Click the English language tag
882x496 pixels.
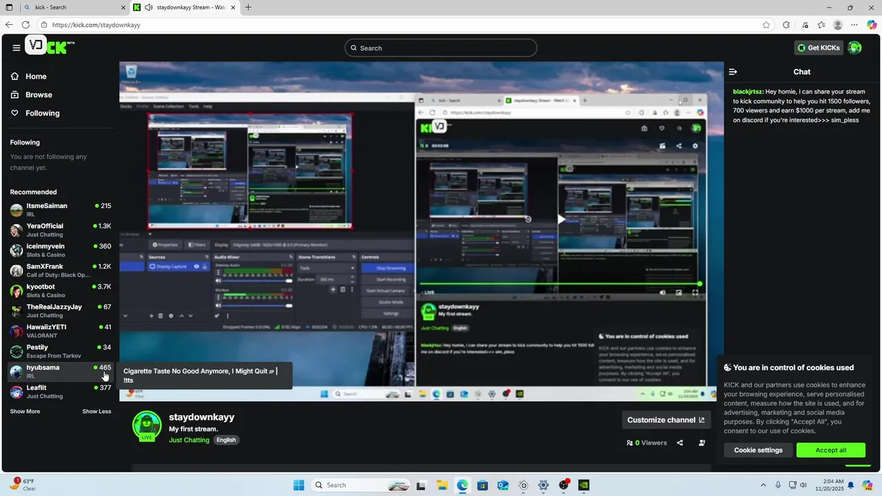226,440
